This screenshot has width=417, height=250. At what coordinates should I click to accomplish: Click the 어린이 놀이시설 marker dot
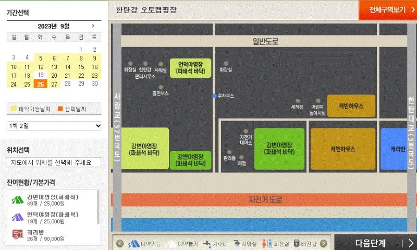coord(318,101)
